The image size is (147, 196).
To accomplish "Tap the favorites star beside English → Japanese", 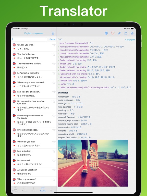I will click(53, 33).
